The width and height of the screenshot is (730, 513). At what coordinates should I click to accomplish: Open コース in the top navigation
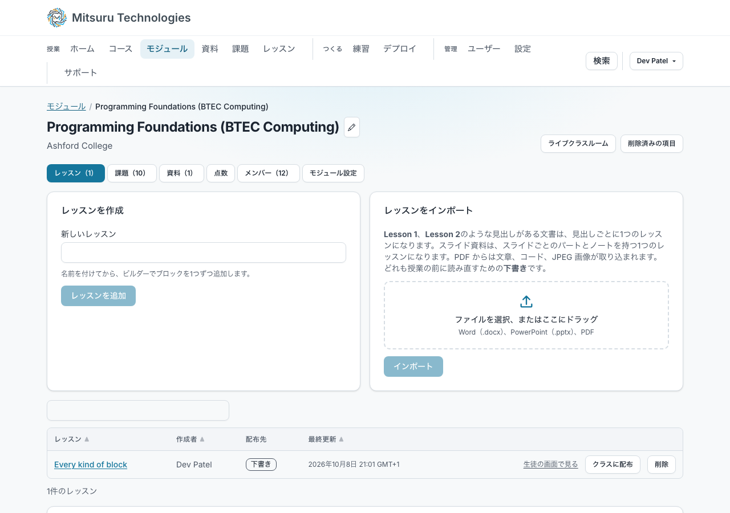[121, 49]
